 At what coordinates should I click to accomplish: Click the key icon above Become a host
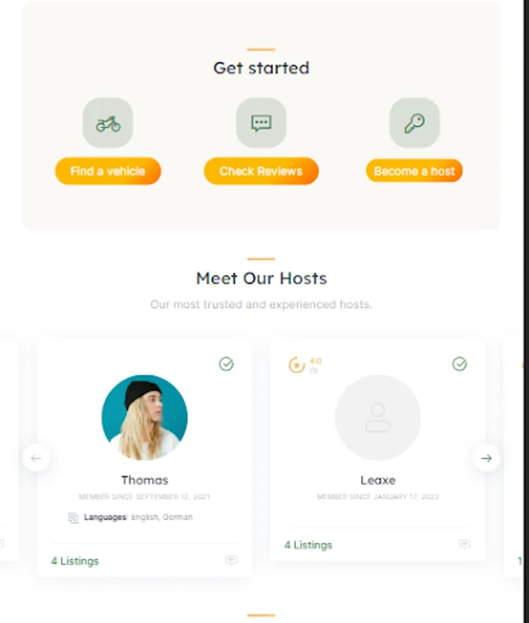pos(415,123)
